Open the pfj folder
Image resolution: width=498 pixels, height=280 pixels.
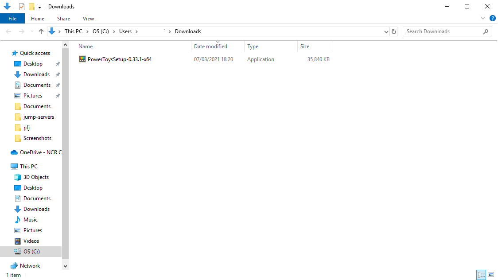(26, 128)
